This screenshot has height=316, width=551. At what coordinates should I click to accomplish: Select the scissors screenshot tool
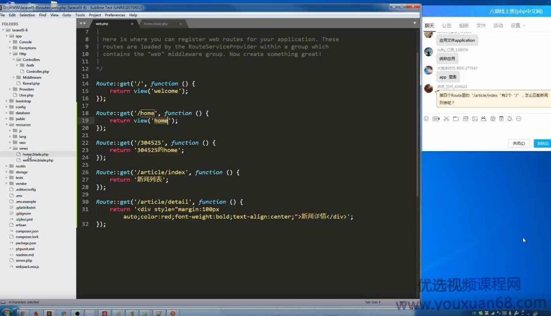click(x=446, y=119)
